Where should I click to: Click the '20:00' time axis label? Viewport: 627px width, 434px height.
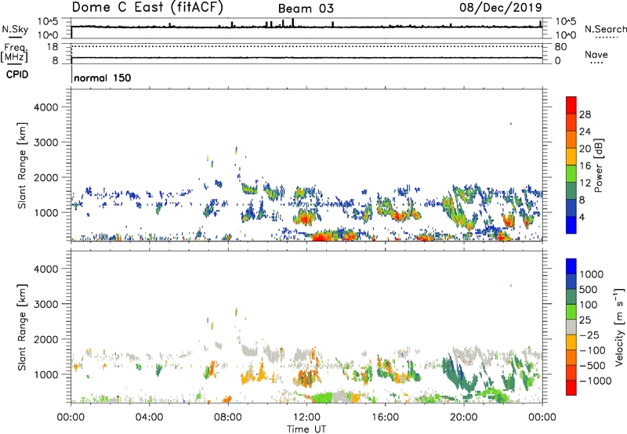[x=464, y=418]
